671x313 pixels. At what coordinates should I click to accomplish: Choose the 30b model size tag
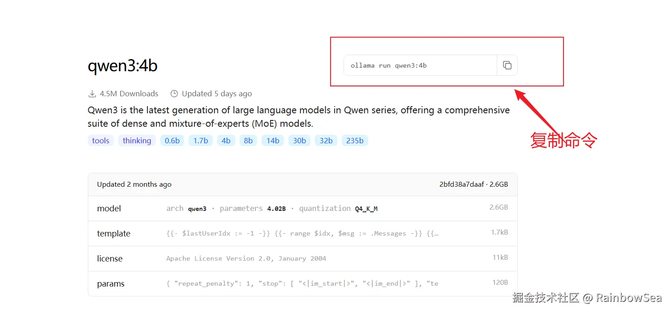pyautogui.click(x=299, y=141)
